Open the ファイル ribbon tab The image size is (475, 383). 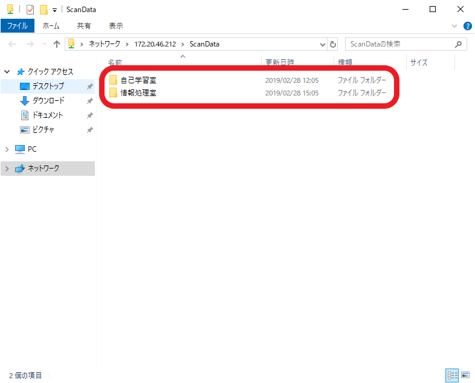click(18, 26)
